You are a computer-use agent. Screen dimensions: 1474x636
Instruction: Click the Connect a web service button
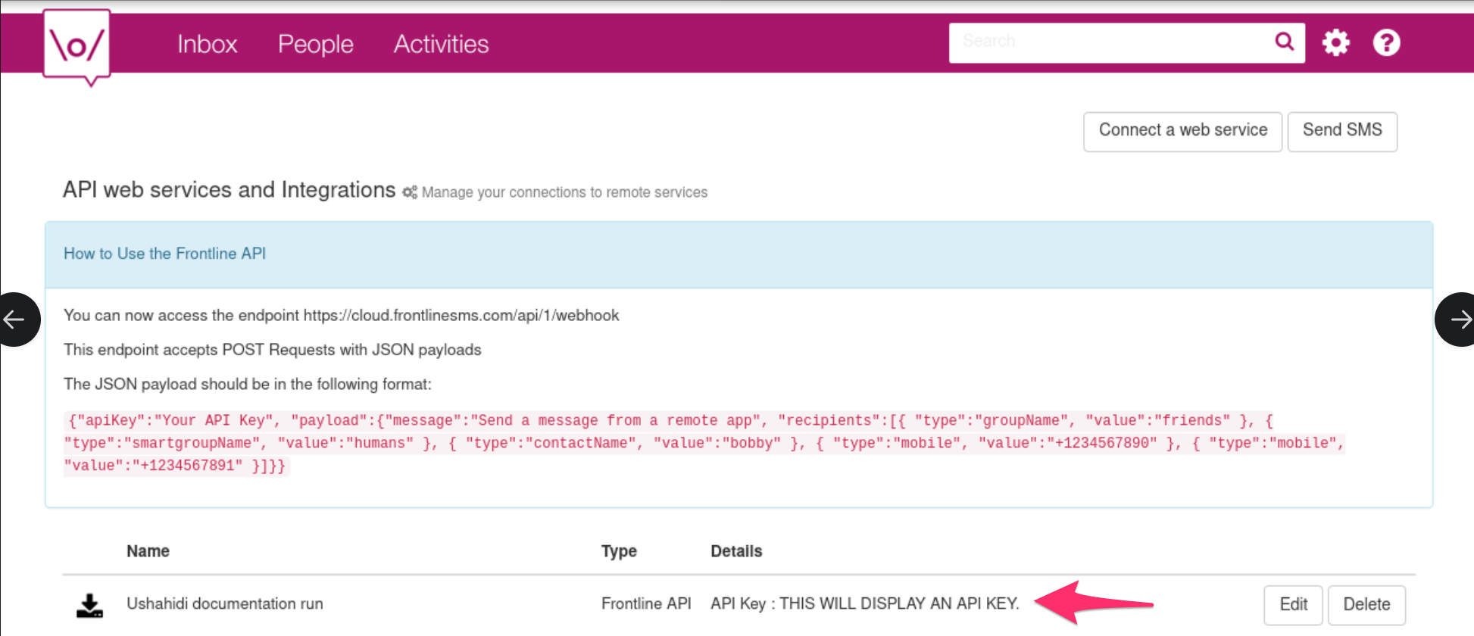pos(1182,131)
